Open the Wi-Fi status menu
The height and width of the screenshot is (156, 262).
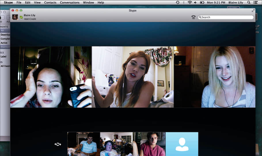tap(190, 3)
